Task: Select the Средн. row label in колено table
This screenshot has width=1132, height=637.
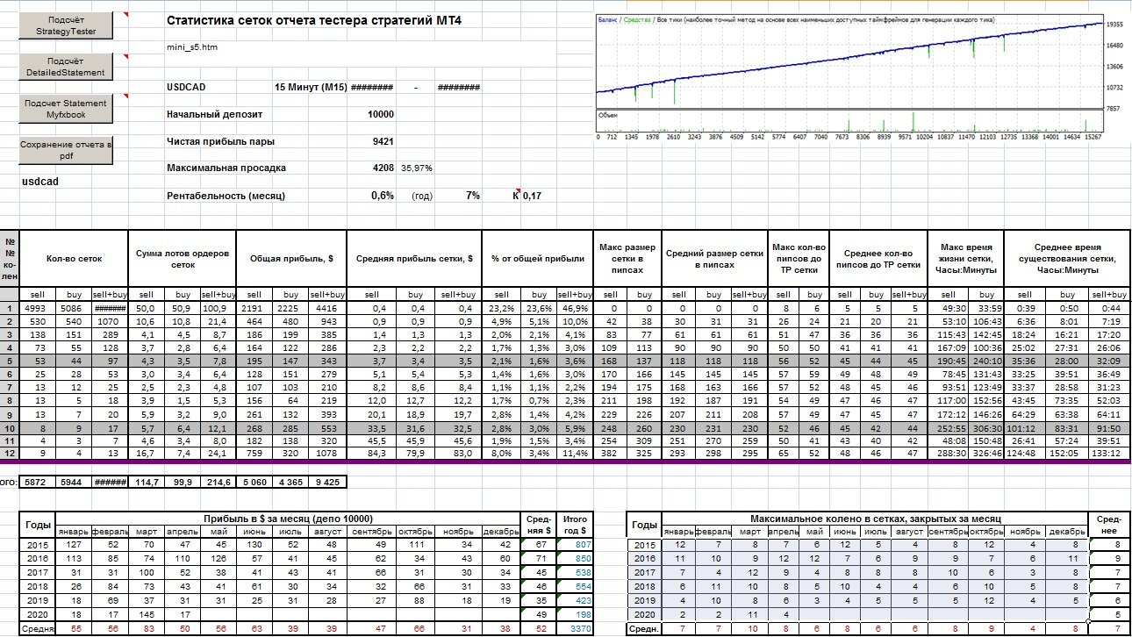Action: click(644, 629)
